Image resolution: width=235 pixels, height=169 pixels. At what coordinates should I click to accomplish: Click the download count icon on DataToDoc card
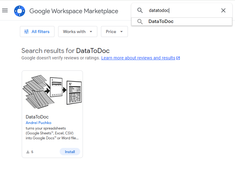click(x=28, y=152)
